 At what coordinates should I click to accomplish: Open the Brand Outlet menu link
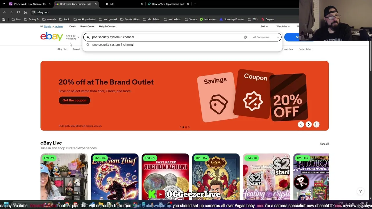click(x=87, y=26)
